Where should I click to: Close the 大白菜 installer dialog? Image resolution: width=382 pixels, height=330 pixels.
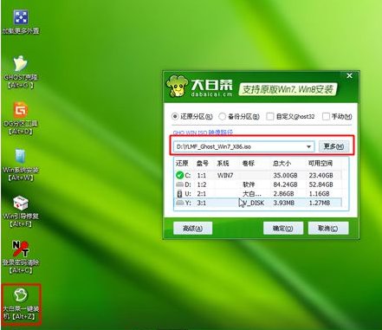click(349, 75)
